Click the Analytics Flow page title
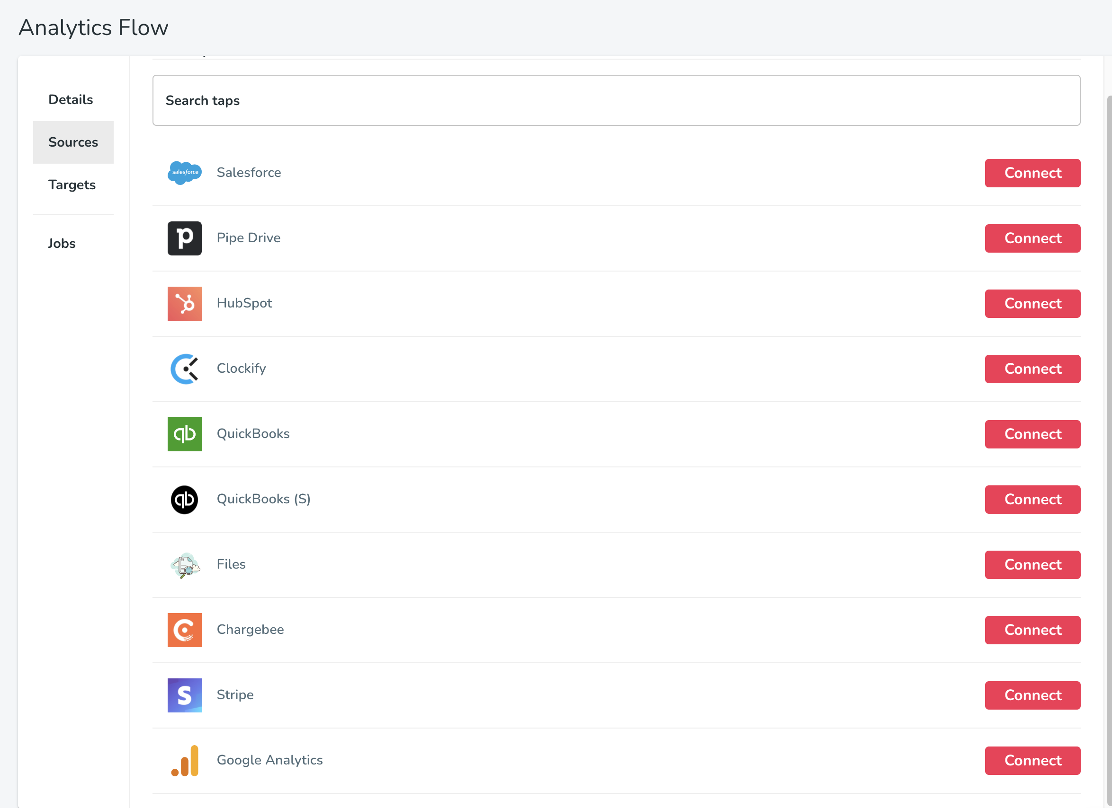The height and width of the screenshot is (808, 1112). [94, 27]
